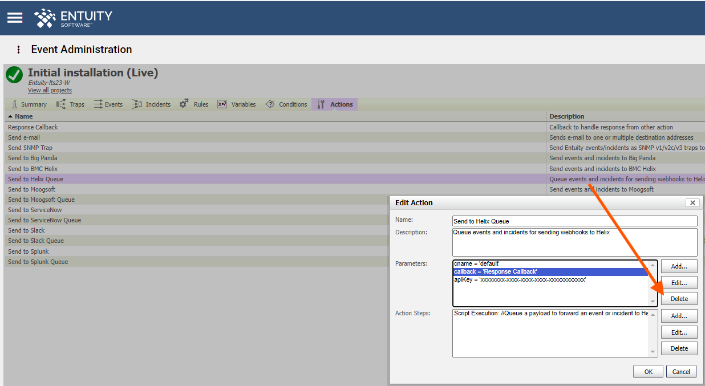Click Add beside Parameters list
Image resolution: width=705 pixels, height=386 pixels.
(x=679, y=266)
